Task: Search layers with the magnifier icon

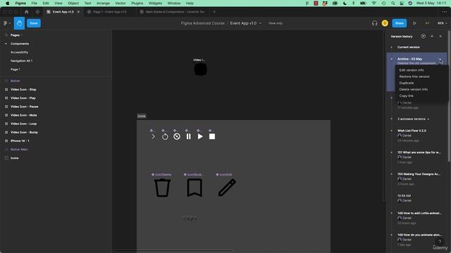Action: pos(6,35)
